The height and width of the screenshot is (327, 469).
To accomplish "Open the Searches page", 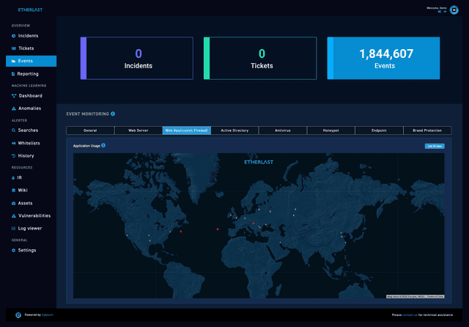I will click(29, 131).
